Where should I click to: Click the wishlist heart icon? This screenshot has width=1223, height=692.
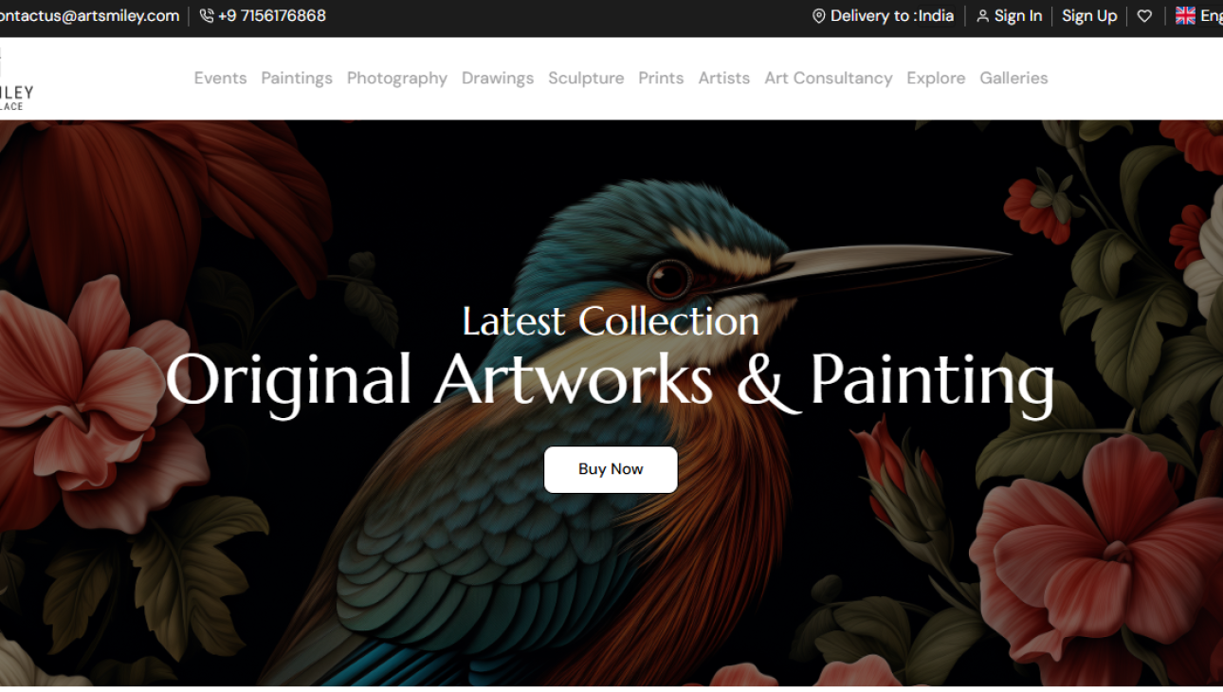click(x=1144, y=16)
